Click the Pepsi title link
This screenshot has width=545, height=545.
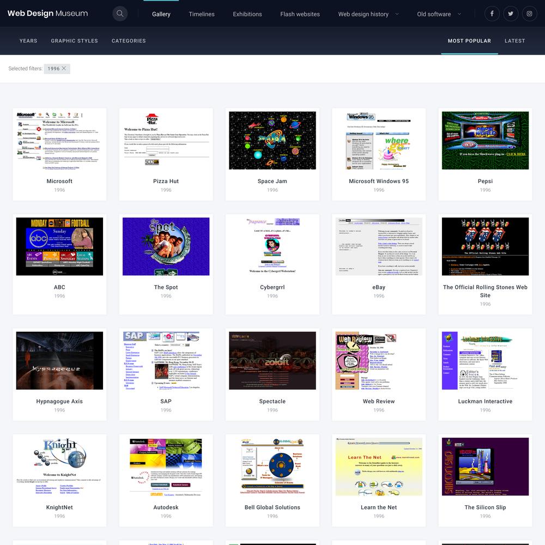[x=485, y=181]
